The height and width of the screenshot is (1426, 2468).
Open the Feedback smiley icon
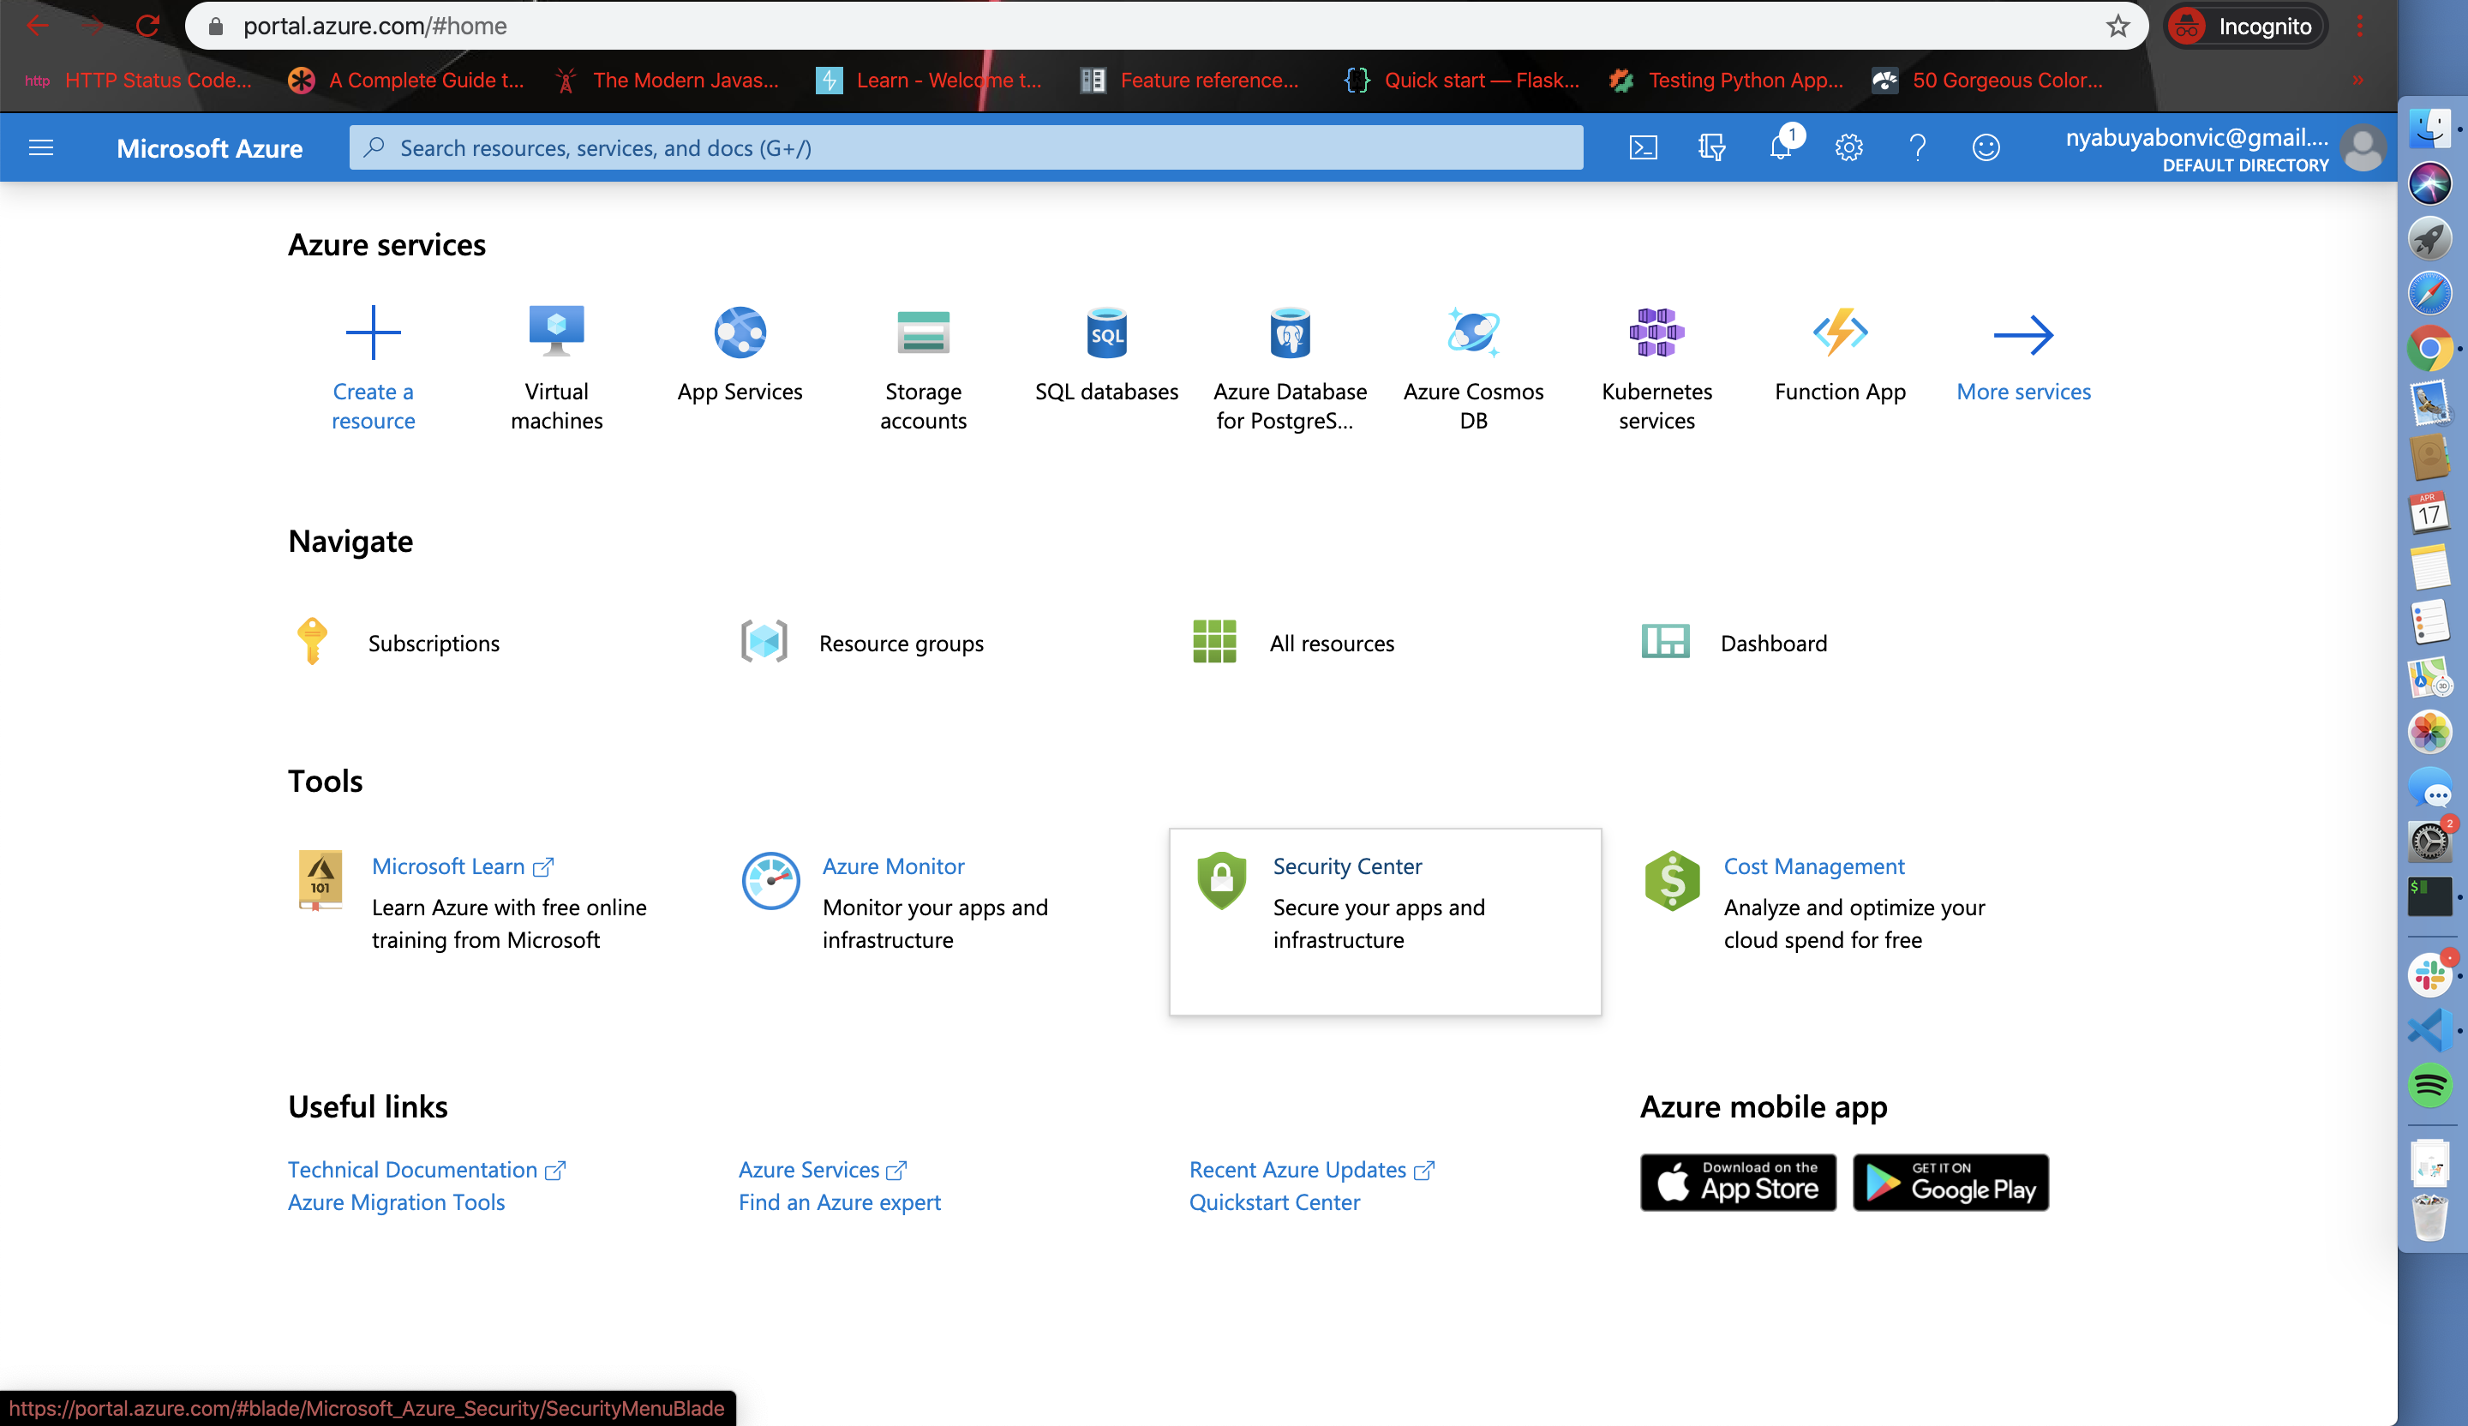click(1986, 148)
